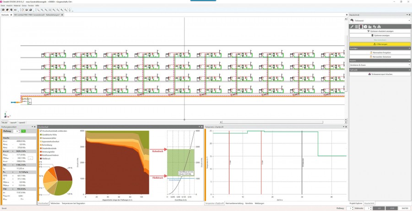Open the bar chart icon in Haustechnik toolbar
The image size is (412, 211).
point(370,27)
